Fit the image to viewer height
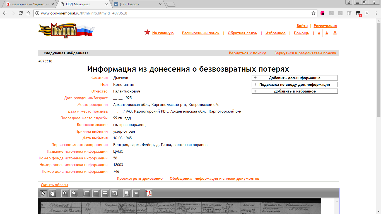 coord(114,193)
